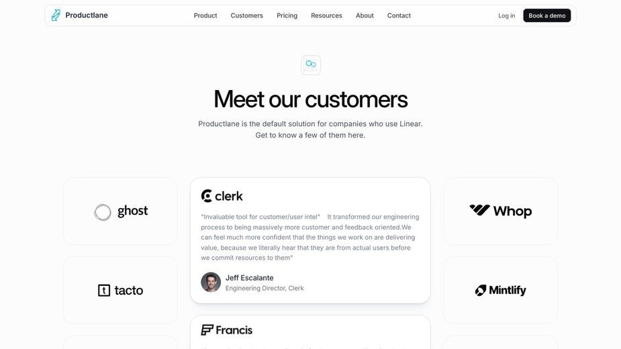Viewport: 621px width, 349px height.
Task: Click the Mintlify leaf logo icon
Action: (481, 291)
